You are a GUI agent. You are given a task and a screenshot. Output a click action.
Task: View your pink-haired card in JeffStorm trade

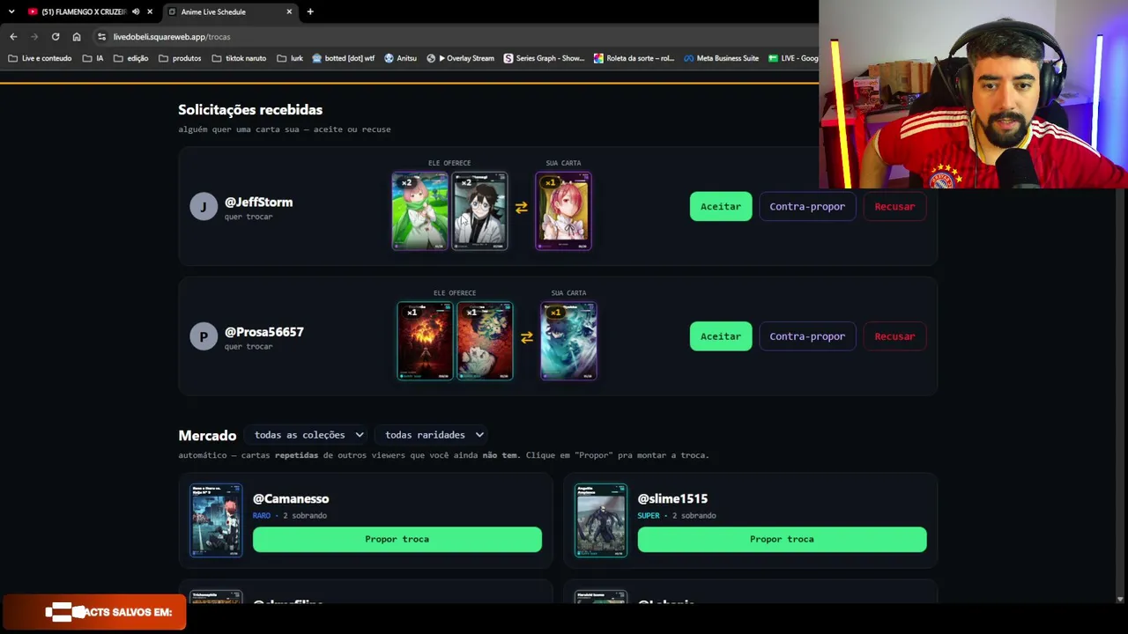tap(564, 211)
